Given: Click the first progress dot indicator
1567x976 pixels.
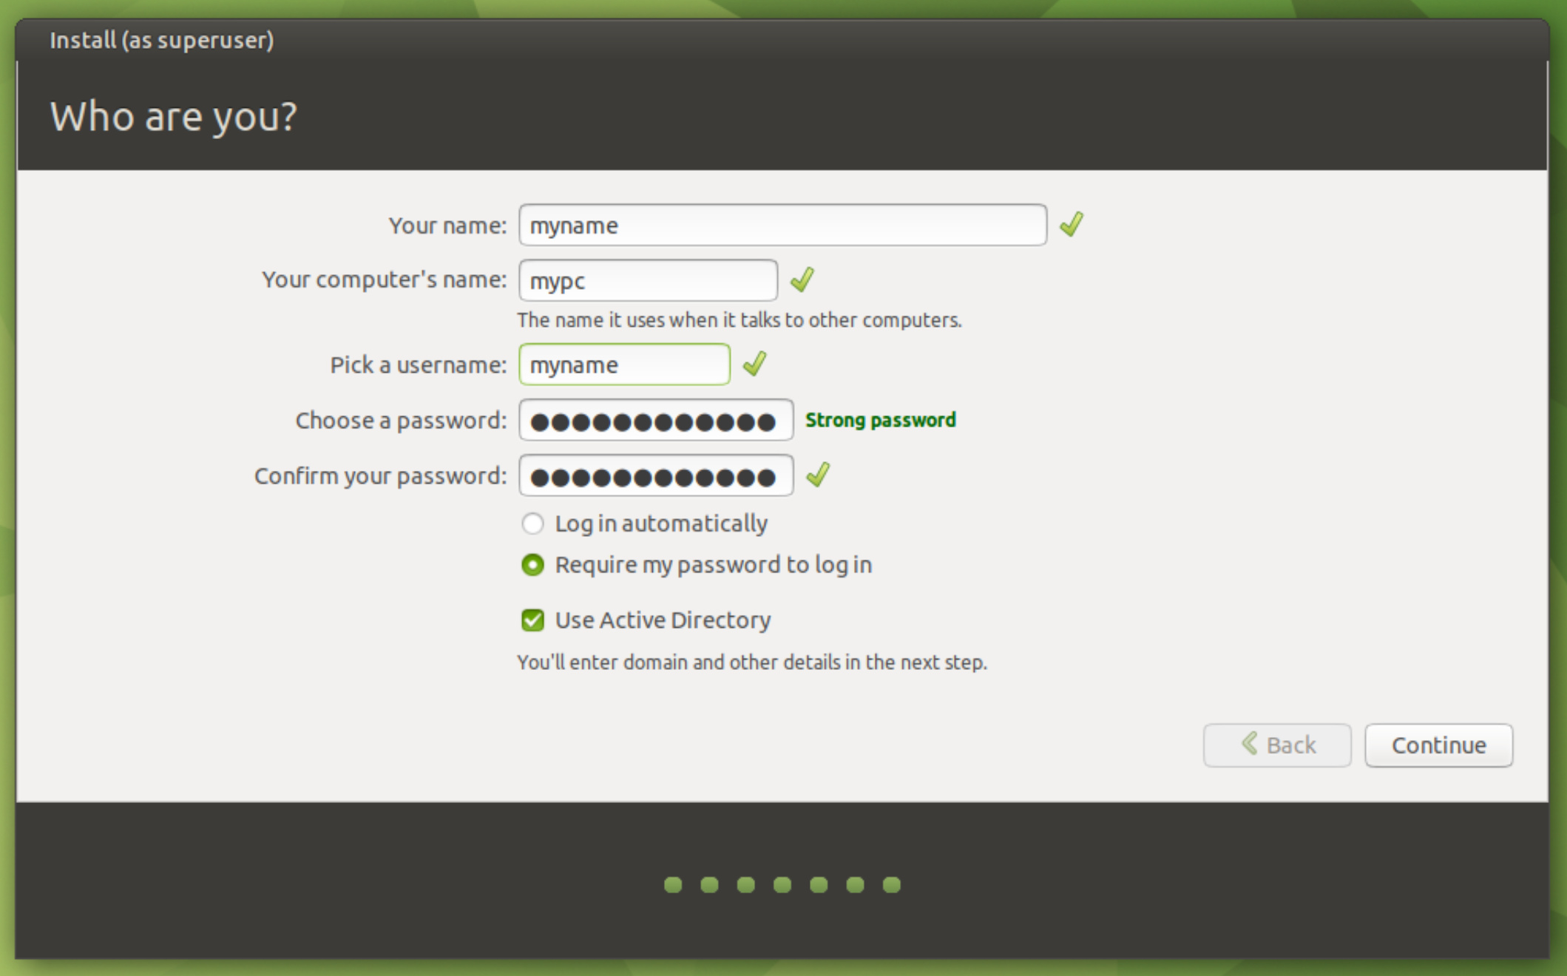Looking at the screenshot, I should pos(673,884).
